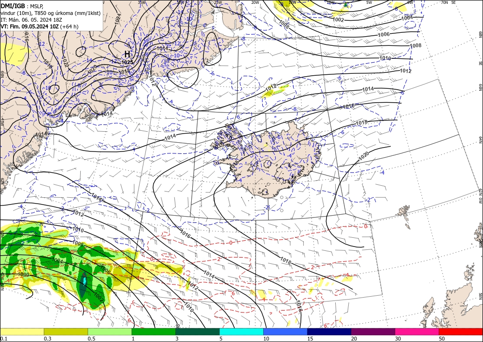
Task: Click the green 1–3 legend color segment
Action: pyautogui.click(x=154, y=331)
